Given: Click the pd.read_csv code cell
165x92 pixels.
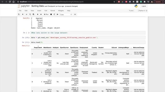Looking at the screenshot, I should tap(88, 38).
